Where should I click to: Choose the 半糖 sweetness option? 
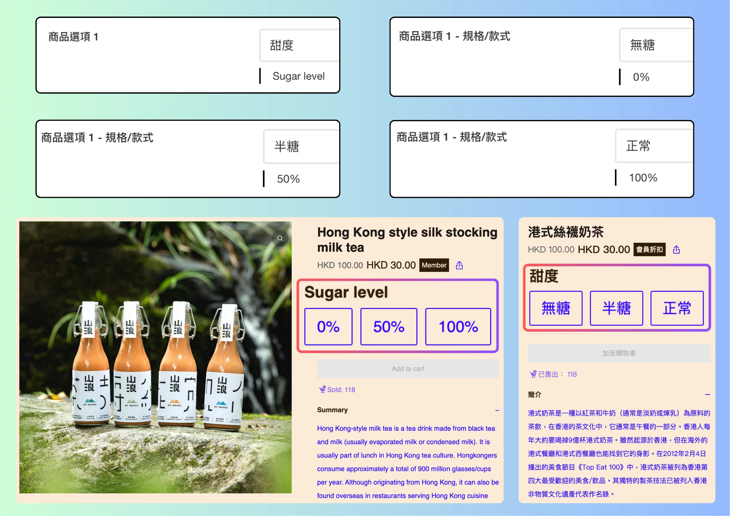point(616,308)
